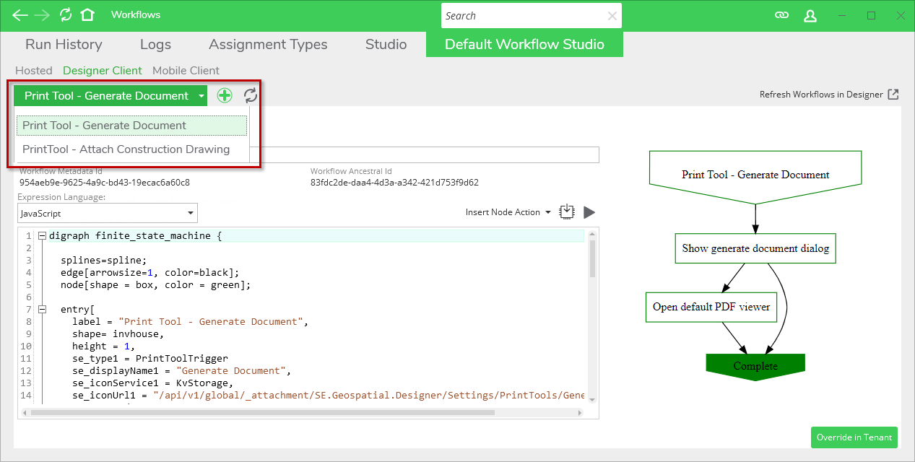
Task: Click the external link icon beside Refresh Workflows
Action: coord(893,95)
